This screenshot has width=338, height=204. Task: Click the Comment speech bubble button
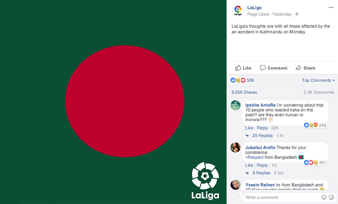273,68
